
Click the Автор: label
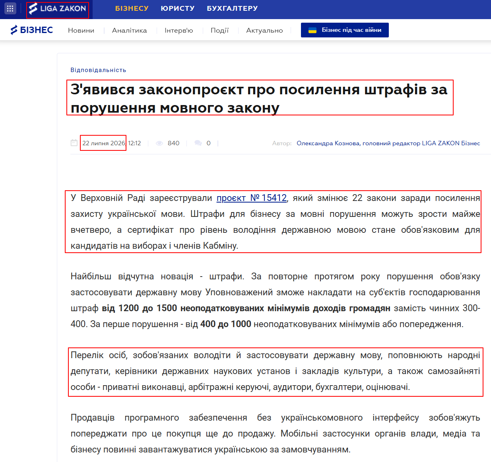click(x=282, y=143)
